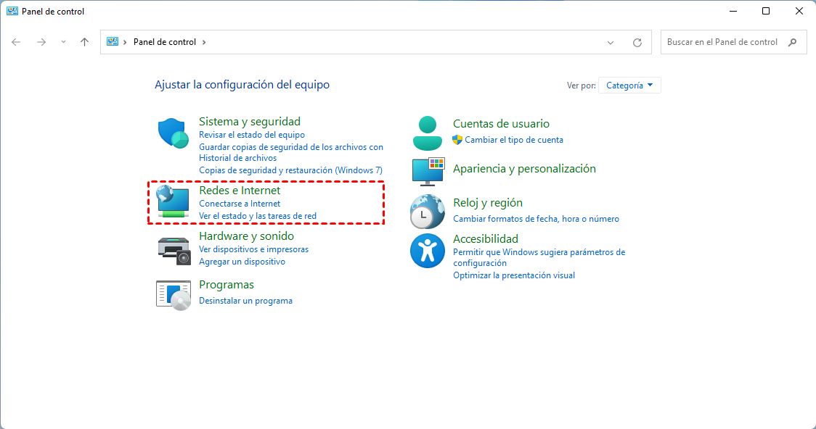Select the Reloj y región clock icon
Screen dimensions: 816x429
[427, 212]
